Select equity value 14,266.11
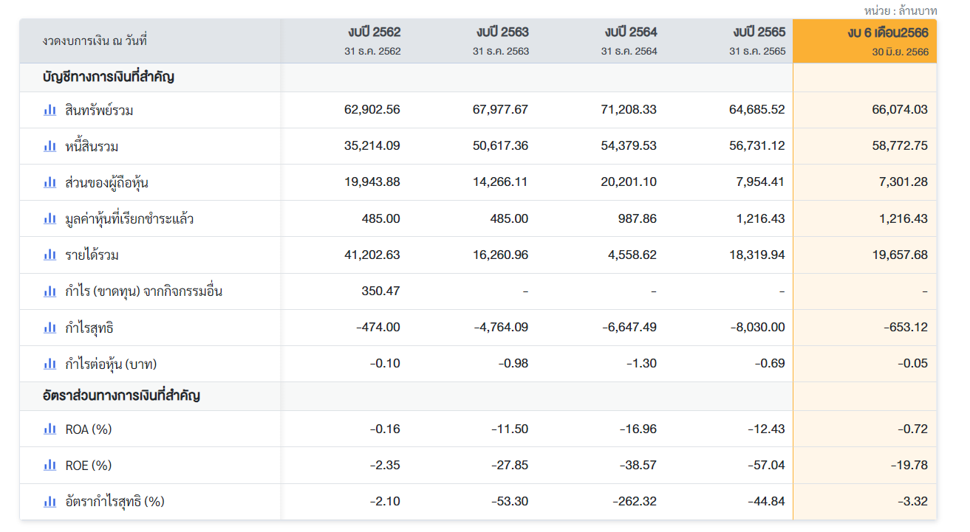 pos(500,182)
